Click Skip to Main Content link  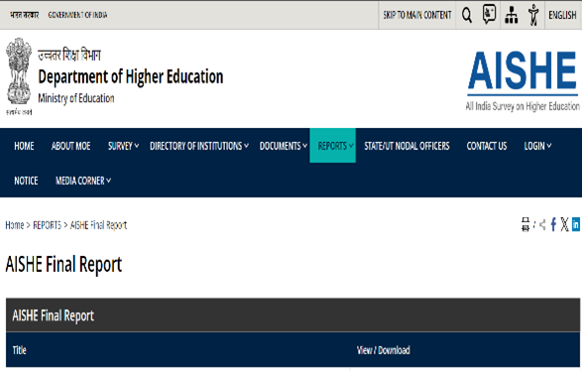(x=417, y=15)
